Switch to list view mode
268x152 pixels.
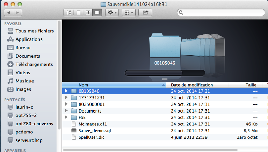point(78,13)
